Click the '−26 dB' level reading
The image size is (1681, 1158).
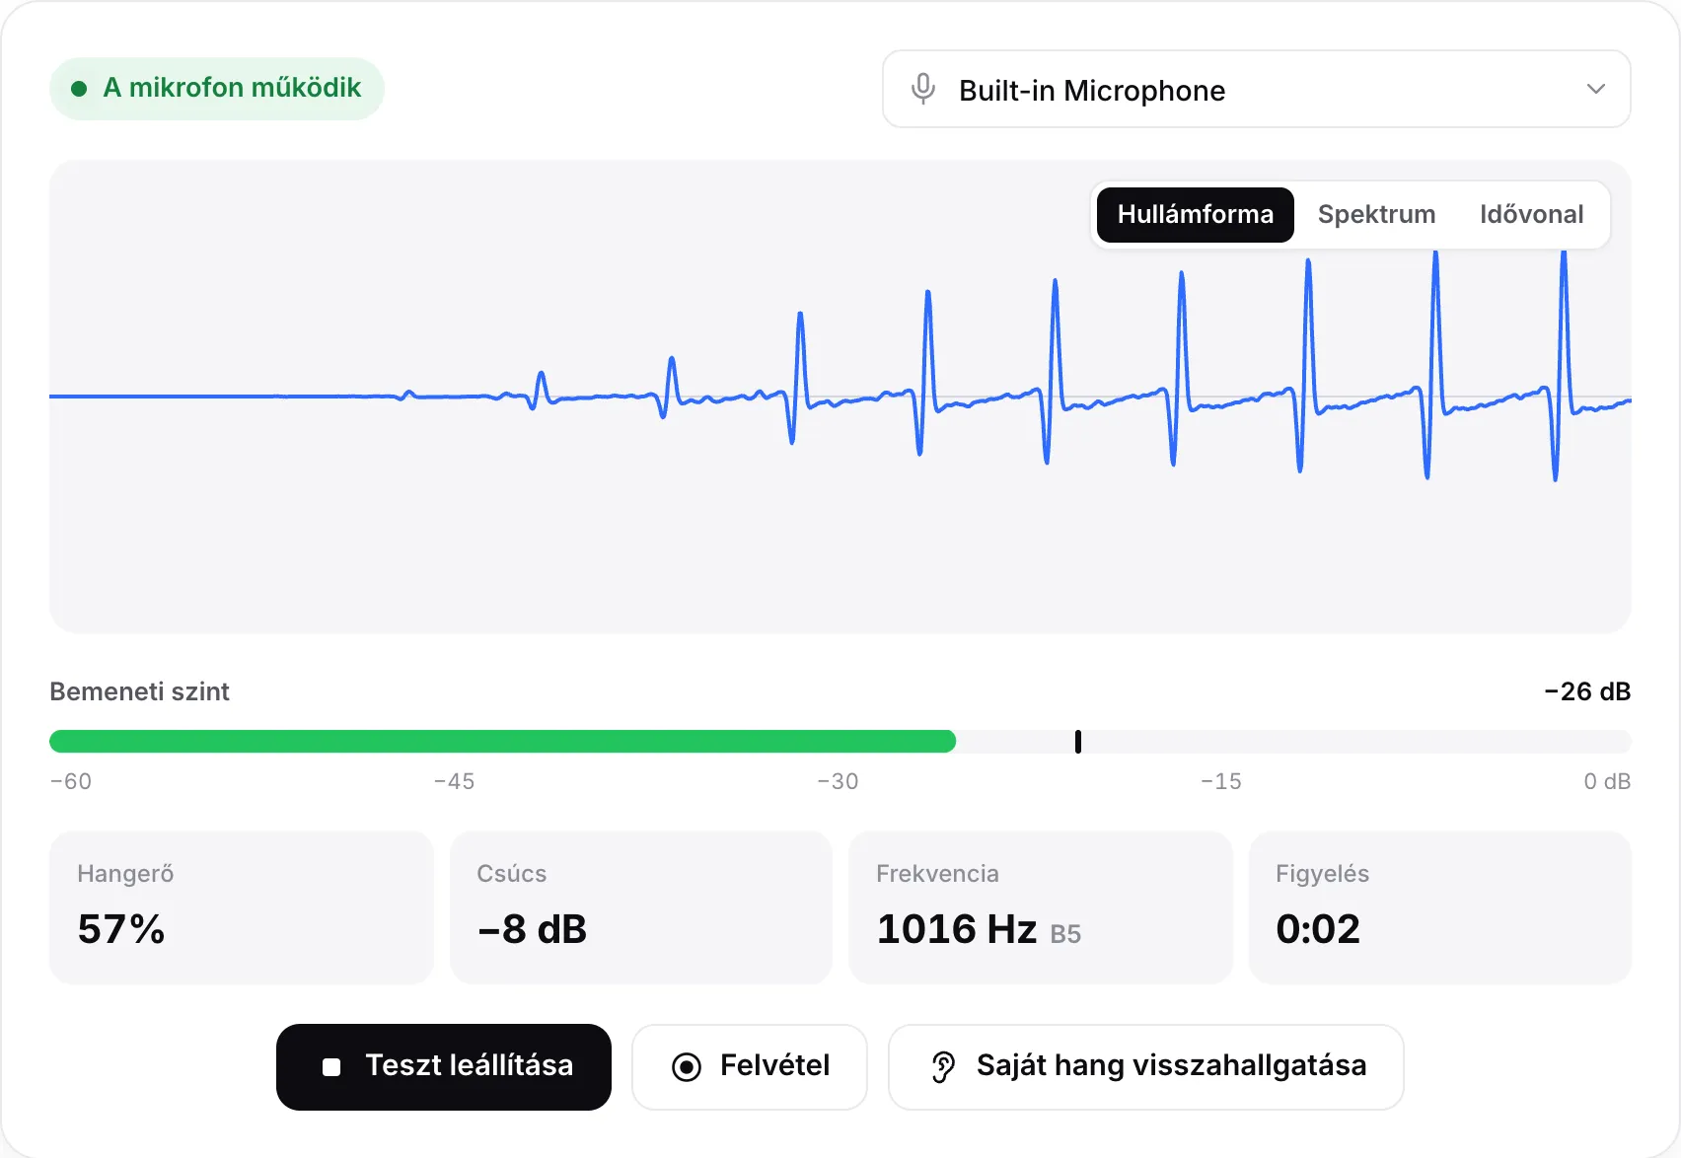click(1587, 690)
